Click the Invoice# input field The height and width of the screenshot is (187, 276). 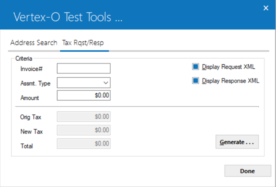coord(83,68)
